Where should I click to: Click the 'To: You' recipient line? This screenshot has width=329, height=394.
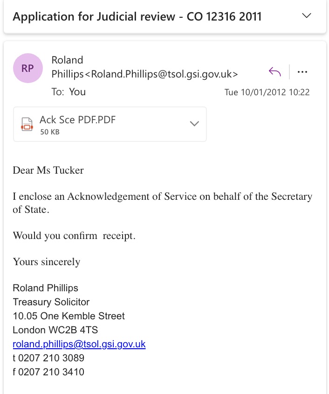click(x=69, y=92)
